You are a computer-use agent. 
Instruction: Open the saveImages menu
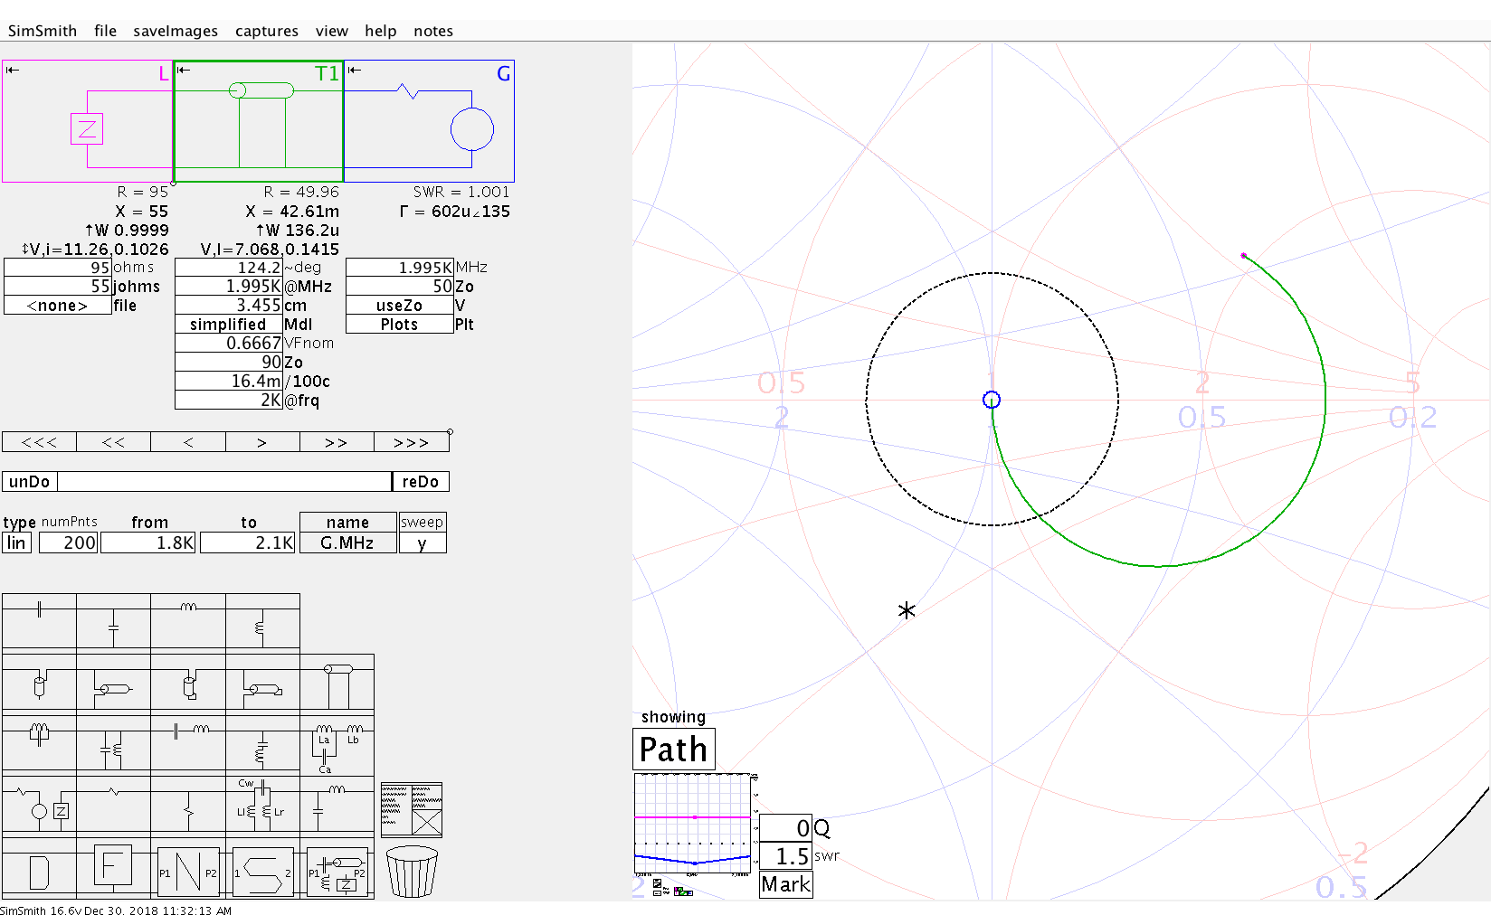[176, 31]
